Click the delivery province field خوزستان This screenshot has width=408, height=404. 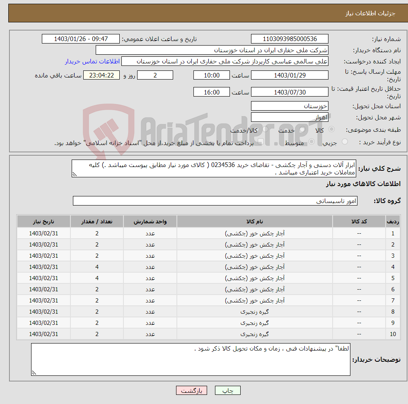290,106
